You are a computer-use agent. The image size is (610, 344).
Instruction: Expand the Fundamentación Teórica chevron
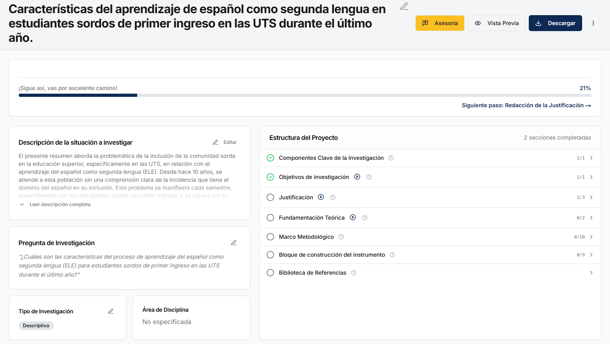(x=591, y=218)
